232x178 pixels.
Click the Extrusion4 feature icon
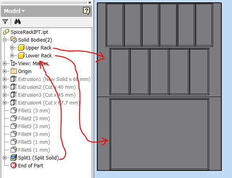[x=14, y=103]
